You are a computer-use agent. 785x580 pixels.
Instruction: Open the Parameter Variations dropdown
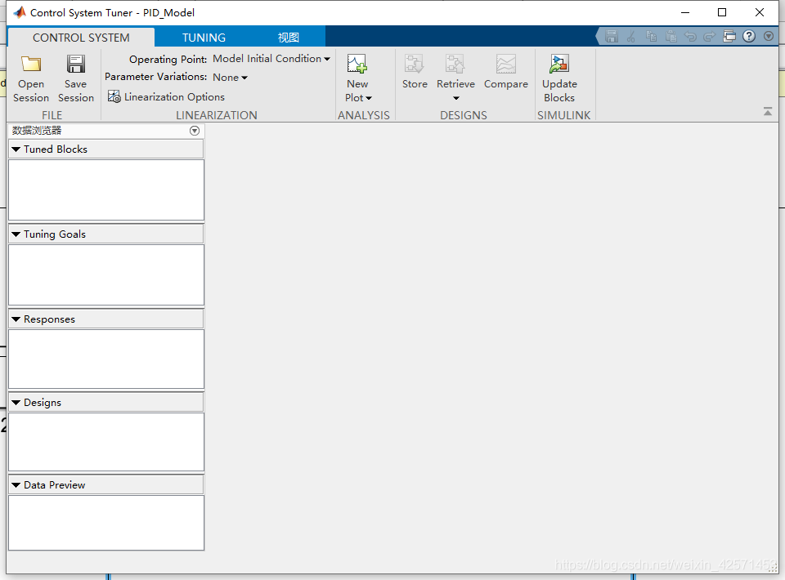click(x=231, y=77)
